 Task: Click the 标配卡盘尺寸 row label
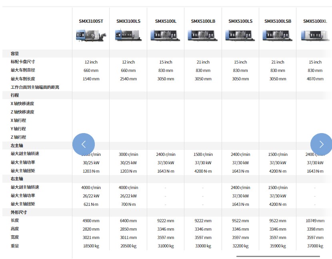[23, 62]
